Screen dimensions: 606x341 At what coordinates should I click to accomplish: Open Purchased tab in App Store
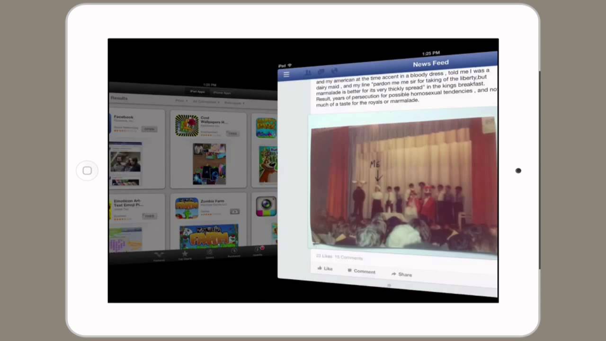coord(234,252)
